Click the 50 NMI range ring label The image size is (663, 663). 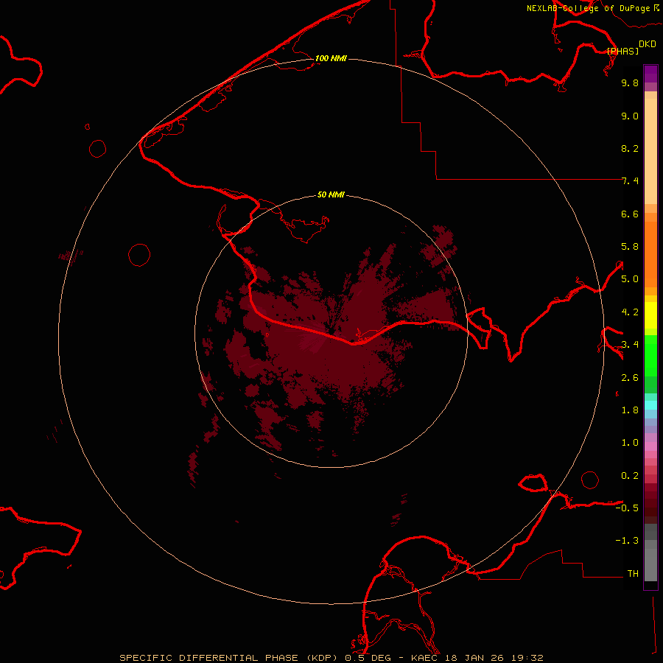click(x=331, y=194)
